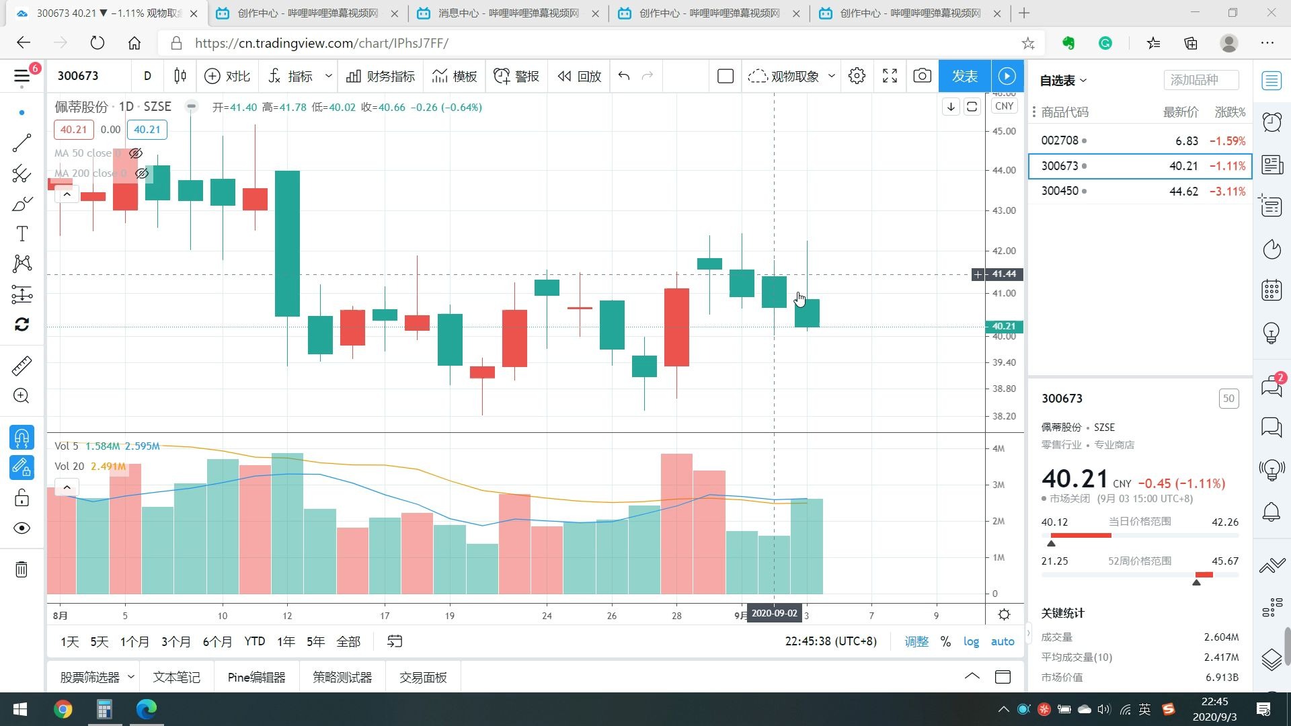1291x726 pixels.
Task: Start 回放 bar replay
Action: coord(580,76)
